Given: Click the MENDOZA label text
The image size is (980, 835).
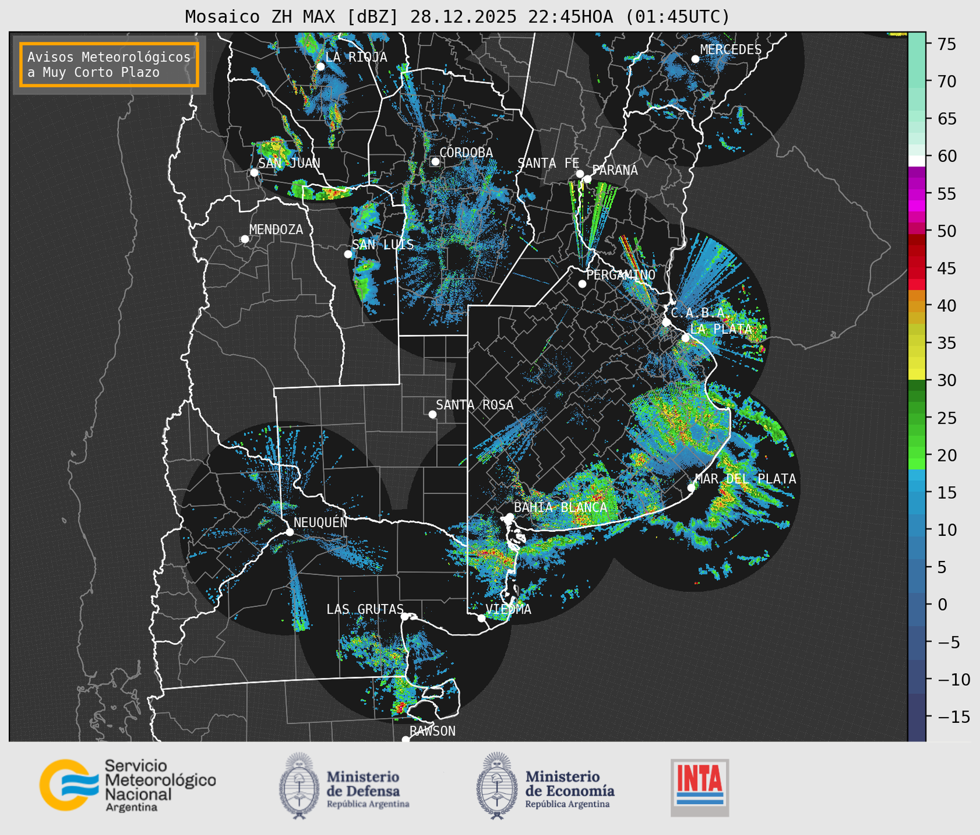Looking at the screenshot, I should point(276,229).
